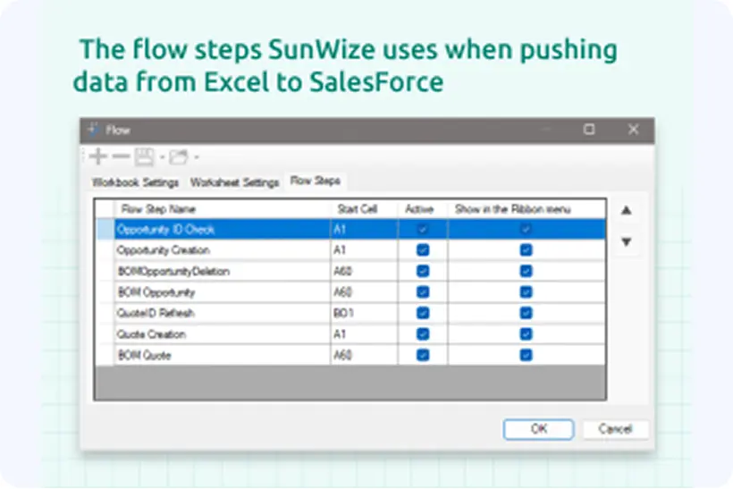Screen dimensions: 733x489
Task: Switch to the Workbook Settings tab
Action: (x=136, y=182)
